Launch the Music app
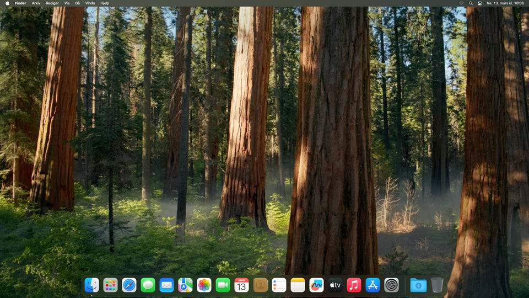Screen dimensions: 529x298 coord(354,285)
